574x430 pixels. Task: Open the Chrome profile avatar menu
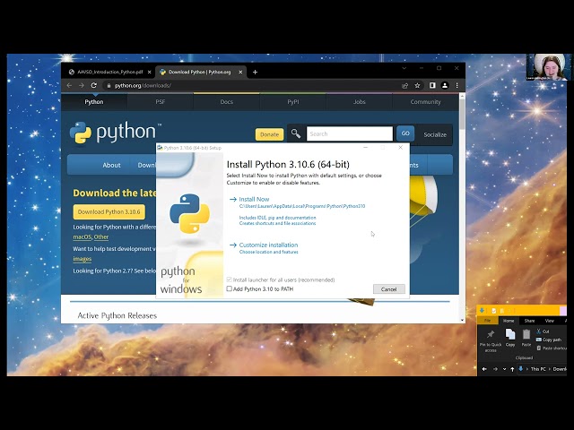coord(445,85)
